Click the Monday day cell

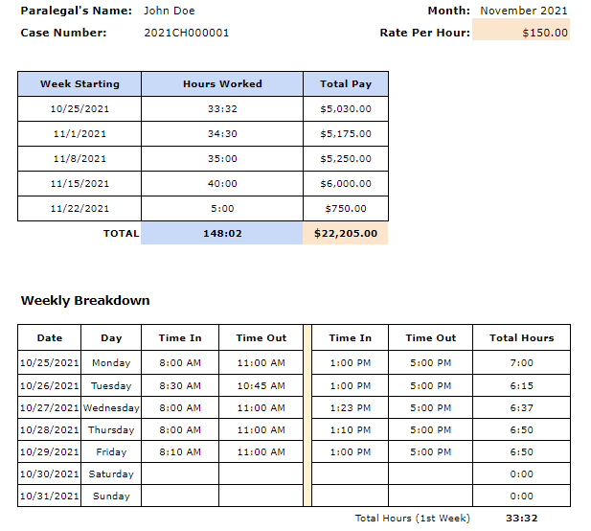(x=111, y=363)
